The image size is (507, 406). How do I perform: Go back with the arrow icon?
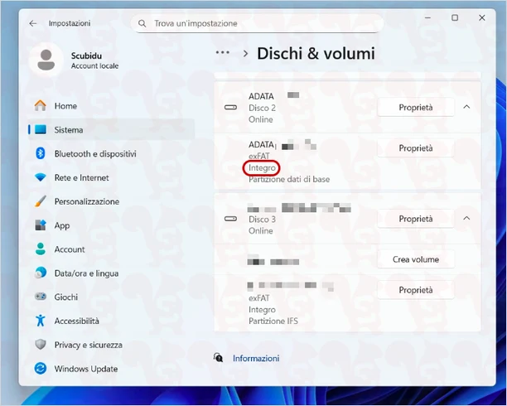tap(33, 23)
